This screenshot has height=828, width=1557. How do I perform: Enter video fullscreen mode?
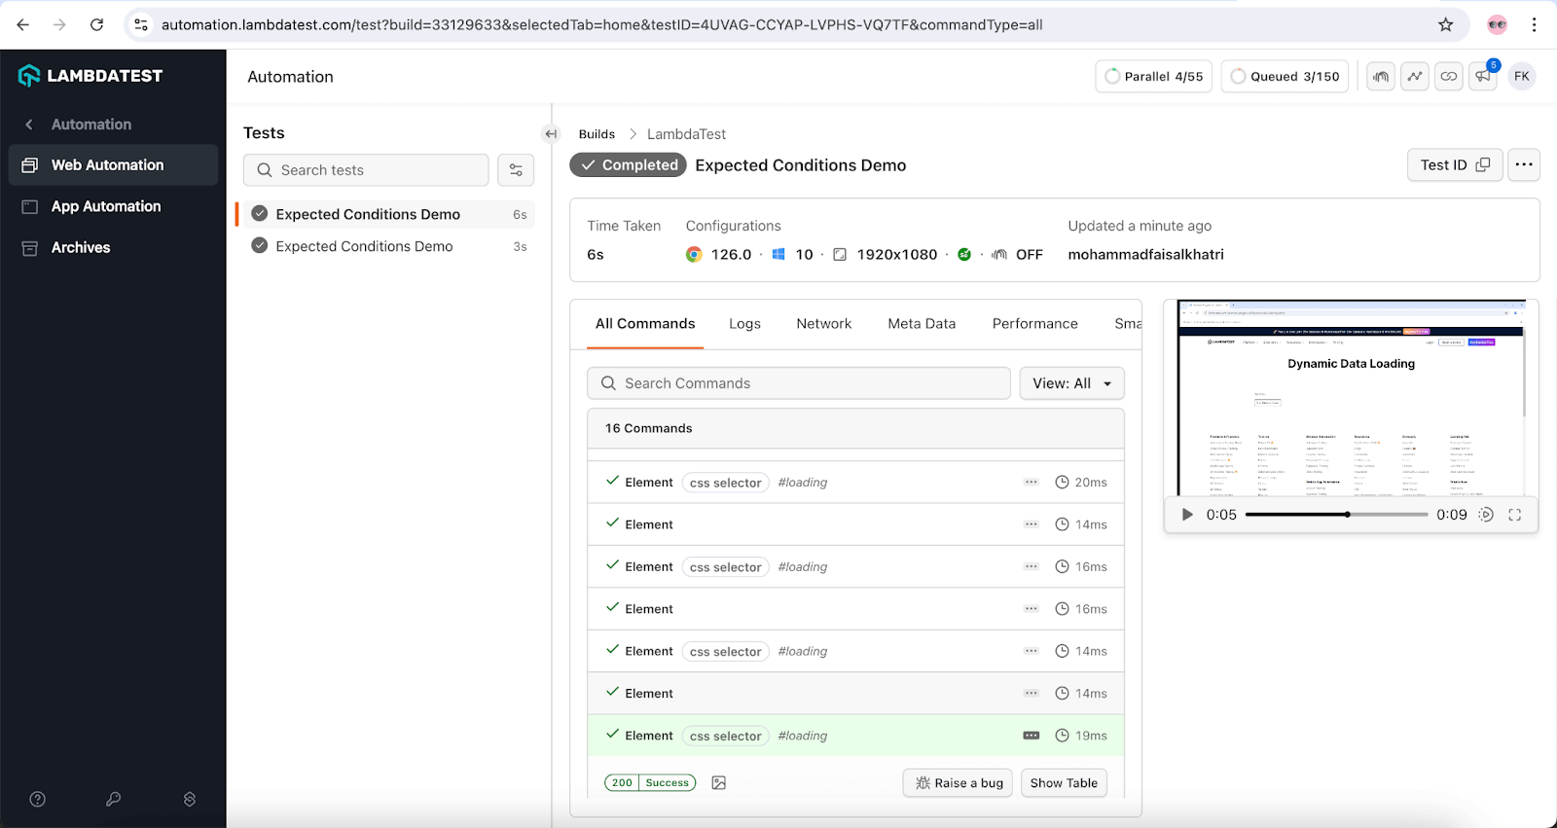click(x=1515, y=515)
